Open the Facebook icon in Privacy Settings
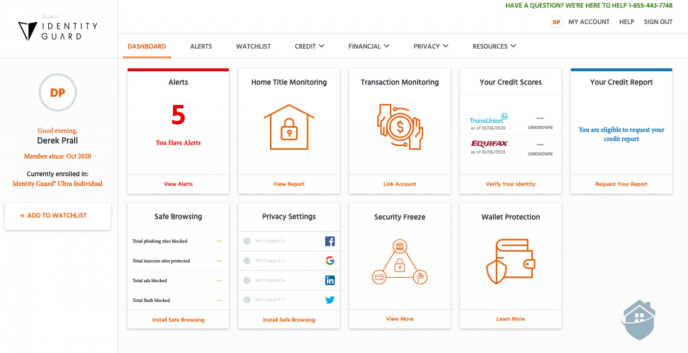688x353 pixels. [x=330, y=241]
